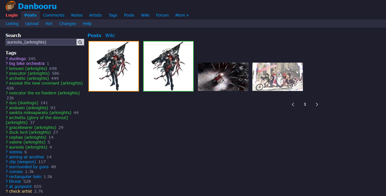This screenshot has height=196, width=386.
Task: Select executor (arknights) tag
Action: click(29, 73)
